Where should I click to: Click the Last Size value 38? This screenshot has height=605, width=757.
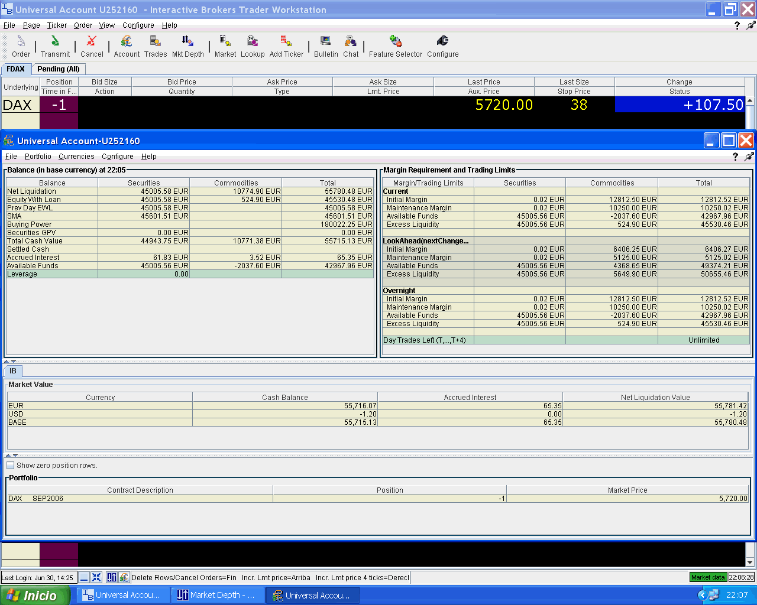coord(578,105)
